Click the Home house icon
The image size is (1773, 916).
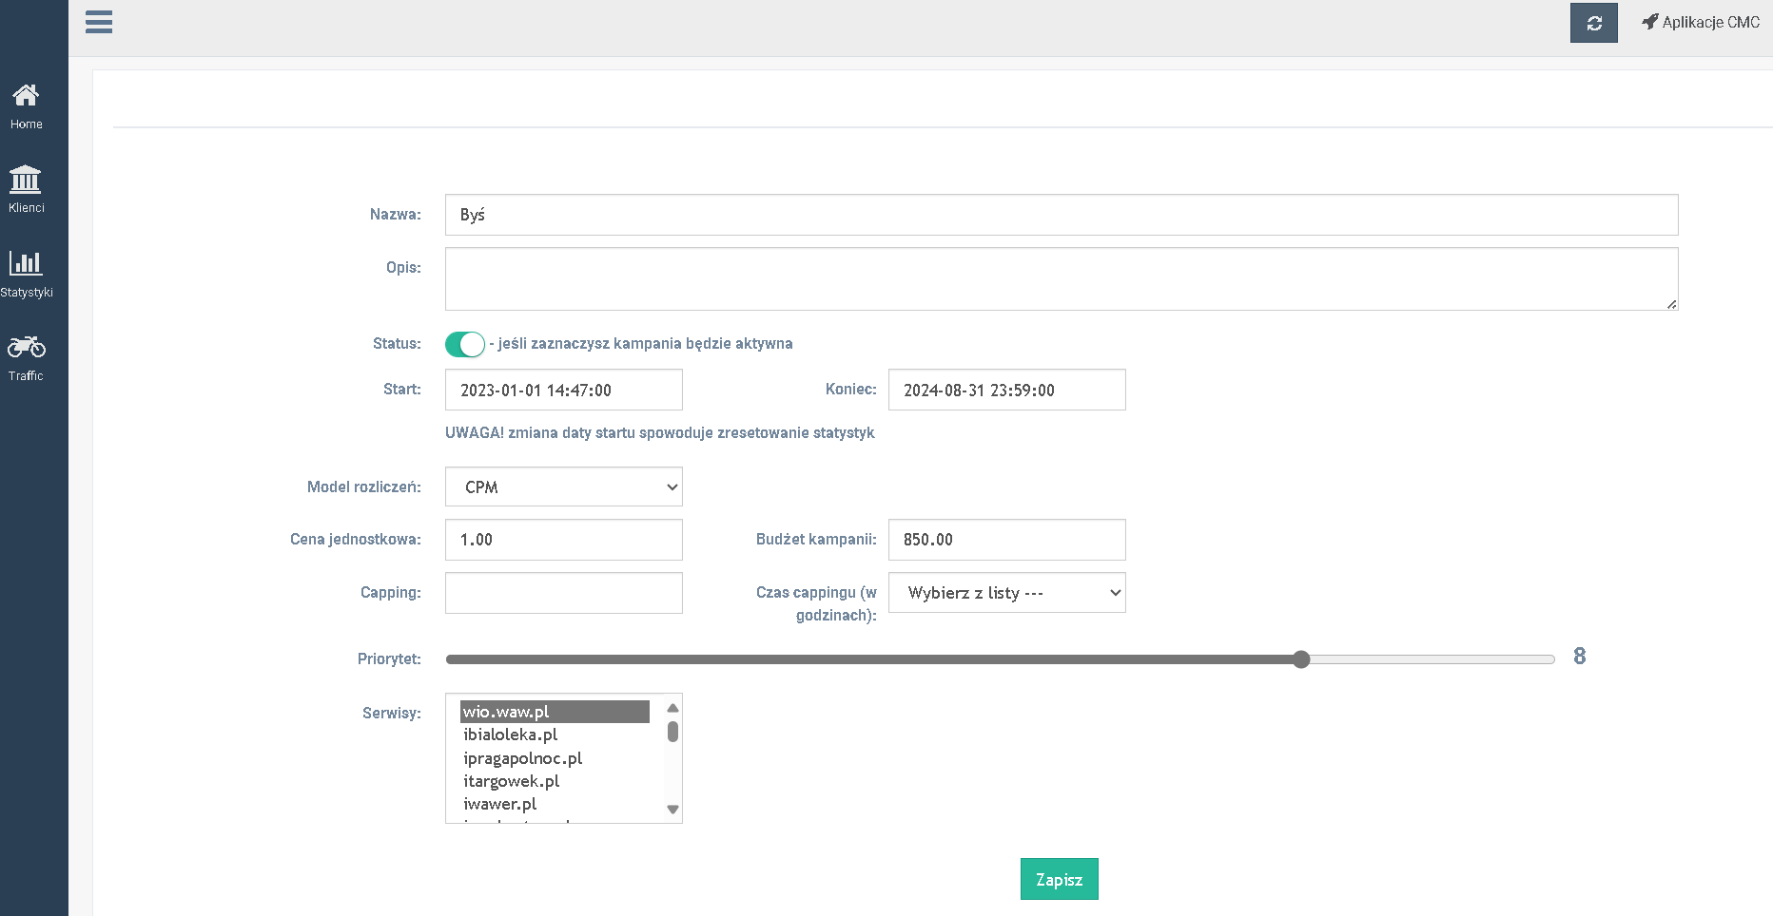[x=26, y=95]
